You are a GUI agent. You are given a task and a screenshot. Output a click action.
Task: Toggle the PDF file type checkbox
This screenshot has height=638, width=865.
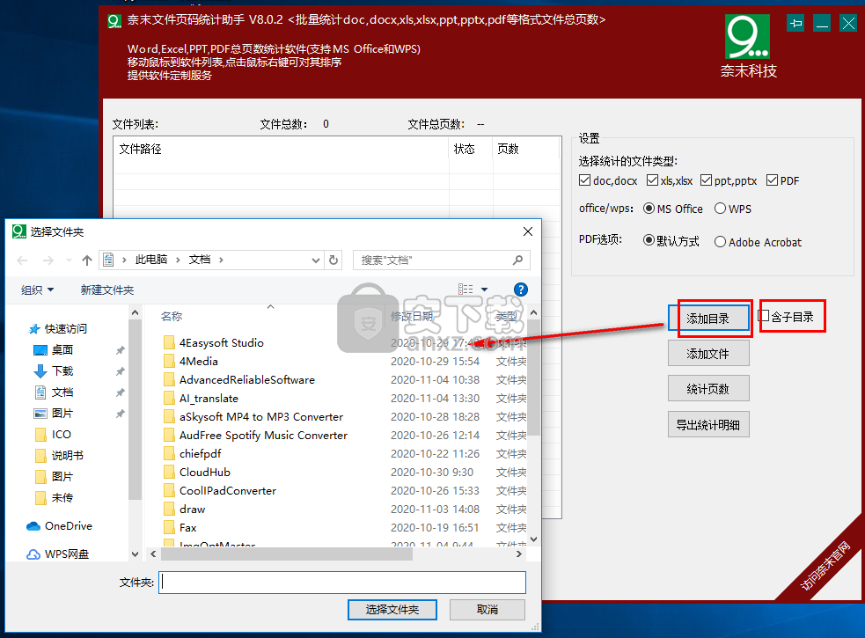773,180
